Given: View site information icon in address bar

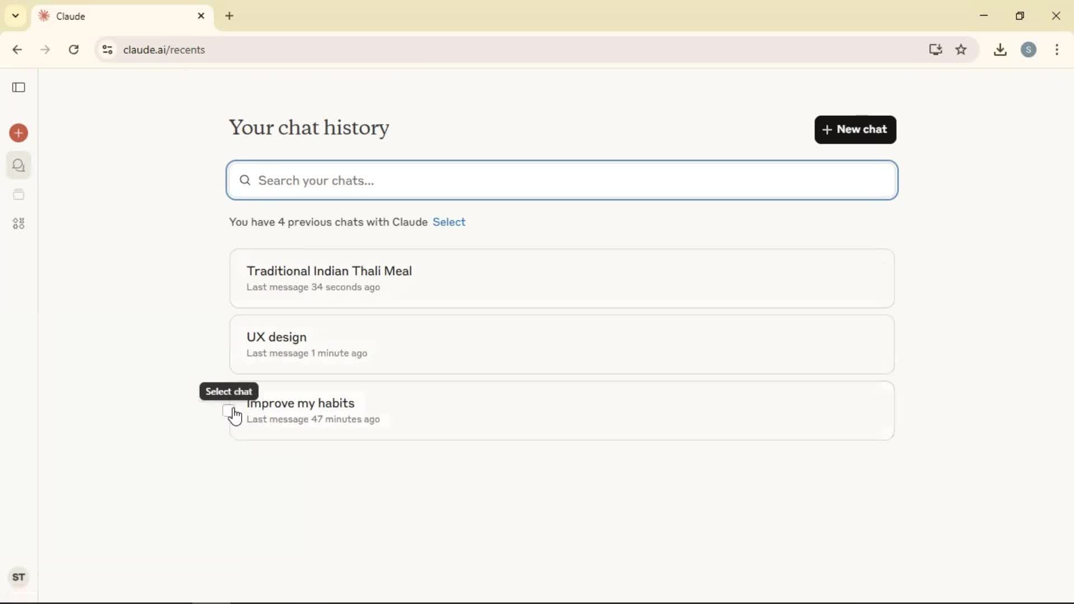Looking at the screenshot, I should (107, 50).
